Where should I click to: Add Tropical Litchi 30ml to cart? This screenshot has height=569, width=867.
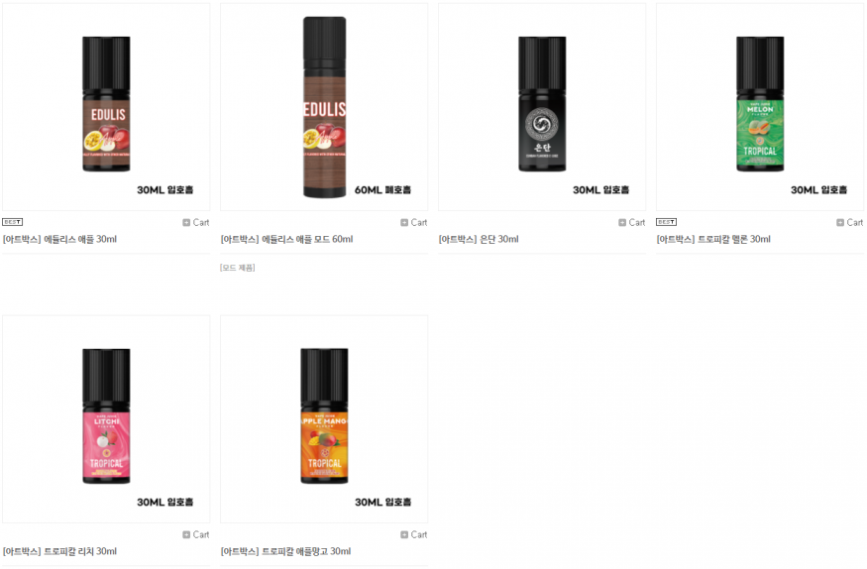pos(196,534)
